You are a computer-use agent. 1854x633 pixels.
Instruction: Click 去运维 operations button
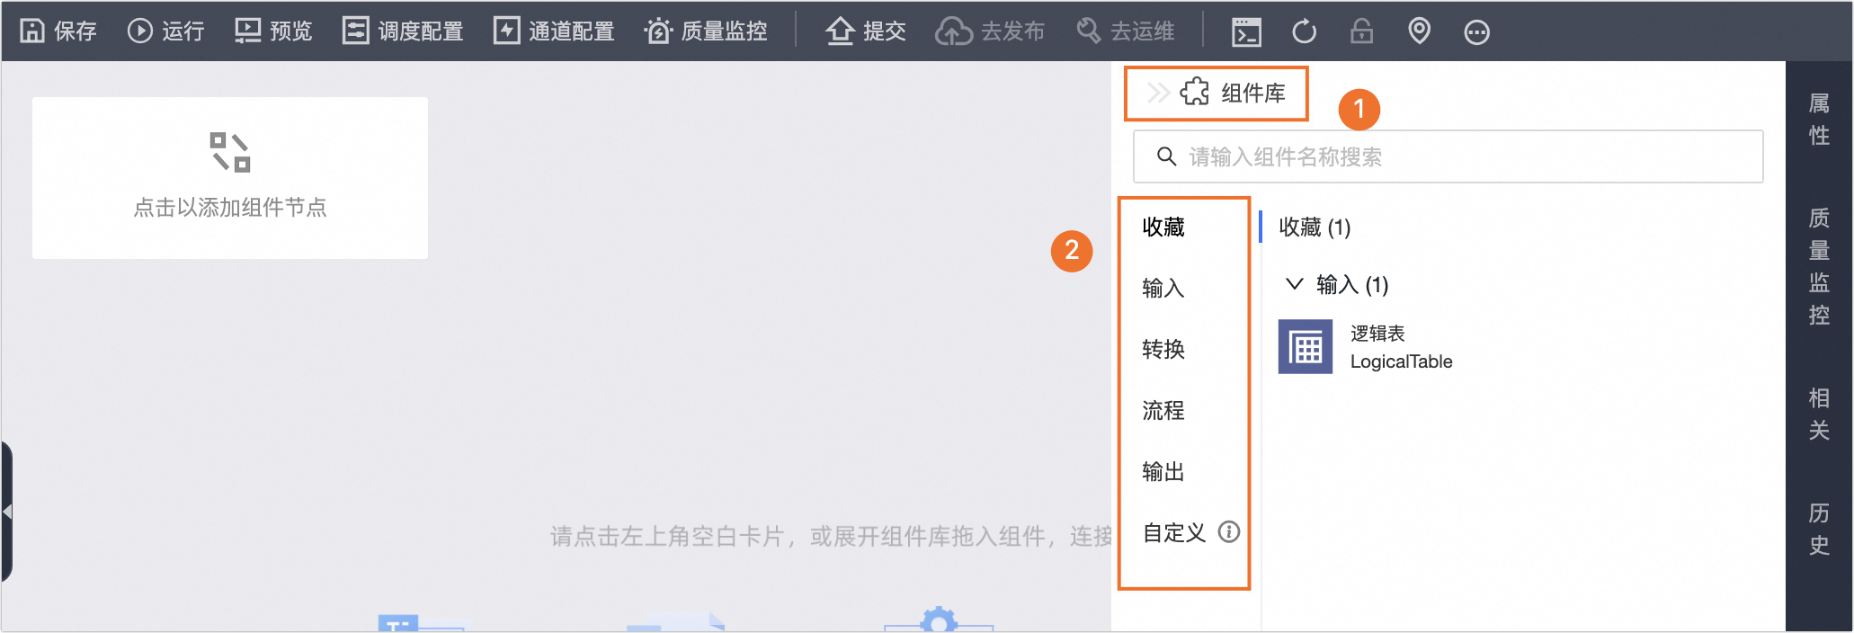click(1126, 31)
